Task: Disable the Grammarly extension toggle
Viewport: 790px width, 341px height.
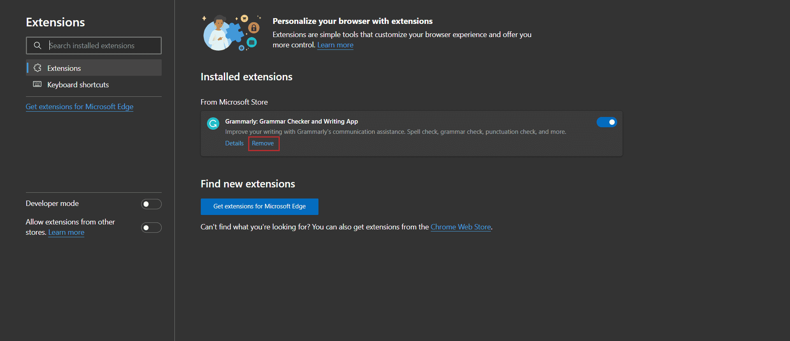Action: click(x=607, y=122)
